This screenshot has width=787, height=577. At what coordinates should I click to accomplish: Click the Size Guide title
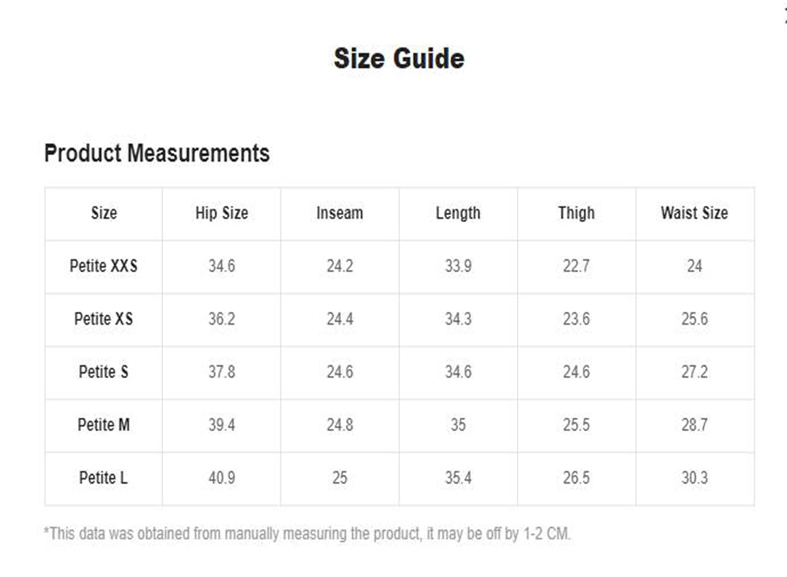pos(399,58)
